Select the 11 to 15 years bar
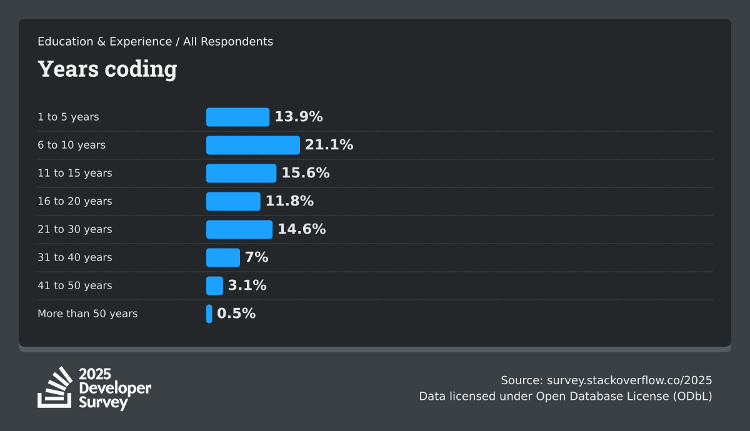This screenshot has height=431, width=750. pyautogui.click(x=241, y=173)
